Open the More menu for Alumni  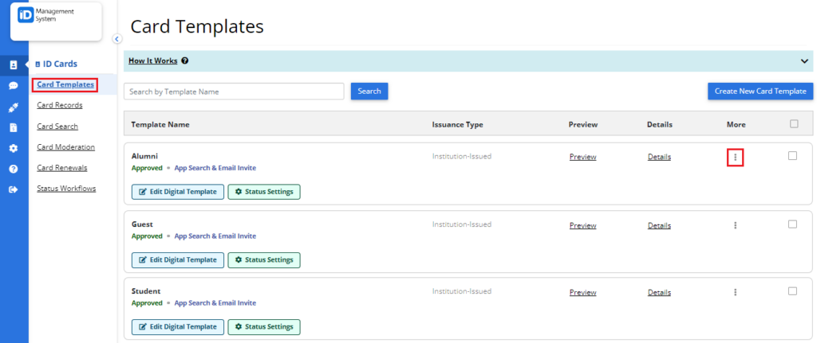(735, 157)
